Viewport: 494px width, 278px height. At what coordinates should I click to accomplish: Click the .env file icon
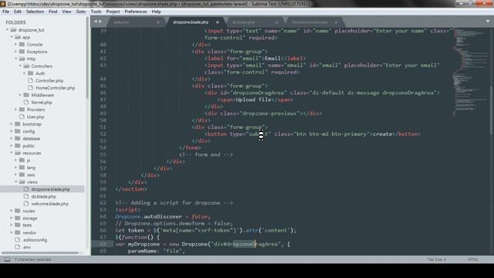(x=17, y=247)
